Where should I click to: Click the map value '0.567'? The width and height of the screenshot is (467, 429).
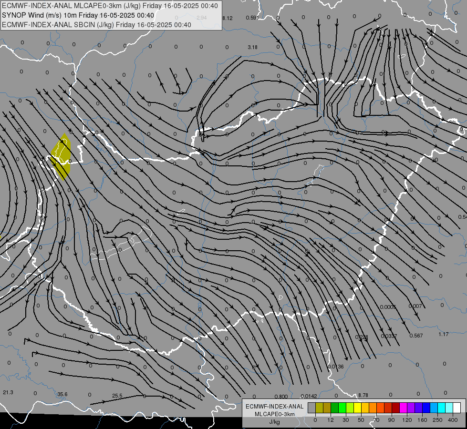(x=416, y=336)
